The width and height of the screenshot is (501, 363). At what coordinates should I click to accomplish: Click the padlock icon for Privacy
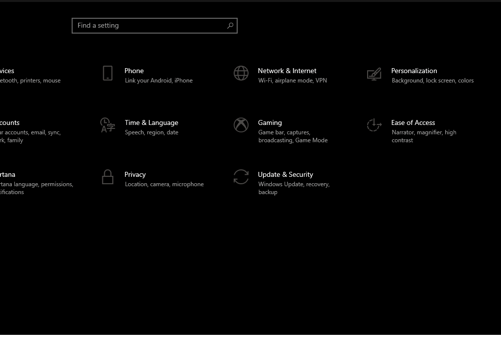click(108, 177)
